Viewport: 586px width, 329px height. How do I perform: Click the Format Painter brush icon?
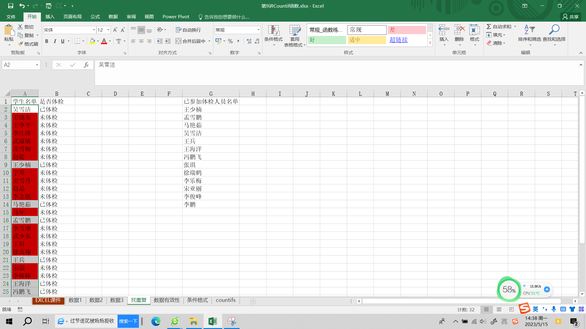click(21, 44)
